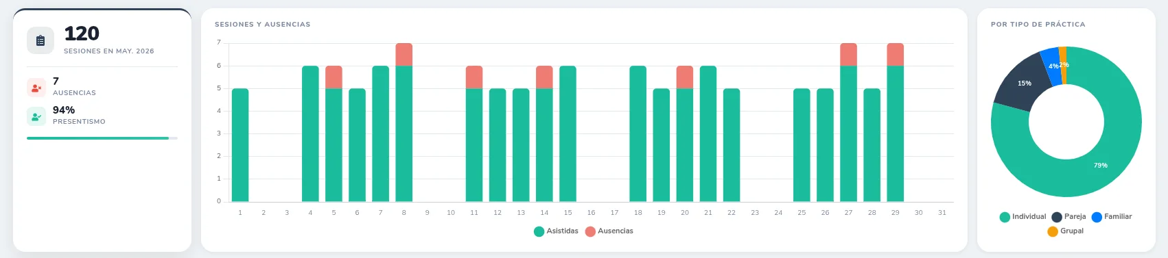Click the attendance progress bar
The image size is (1168, 258).
[x=102, y=138]
